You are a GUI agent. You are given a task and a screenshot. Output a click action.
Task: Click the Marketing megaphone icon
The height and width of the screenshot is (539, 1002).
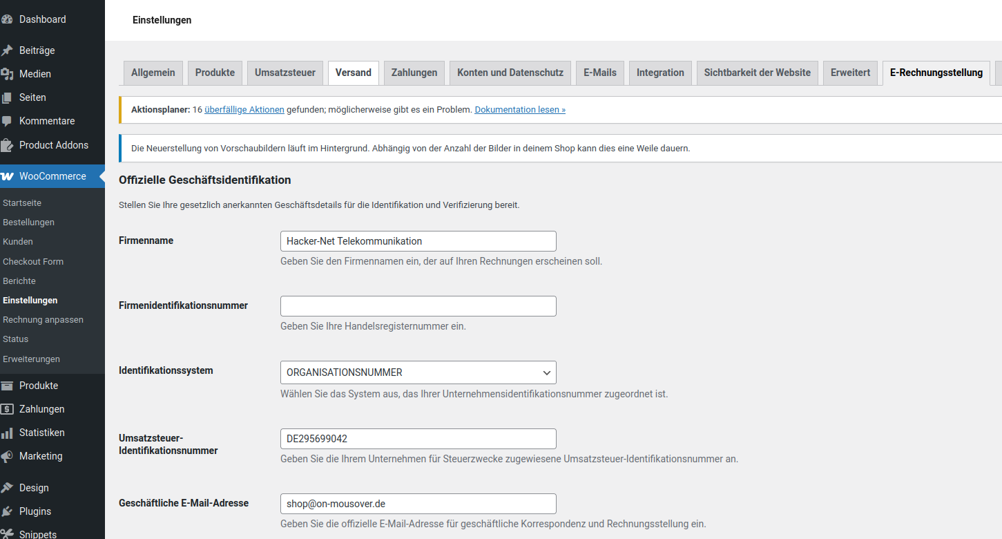point(7,456)
